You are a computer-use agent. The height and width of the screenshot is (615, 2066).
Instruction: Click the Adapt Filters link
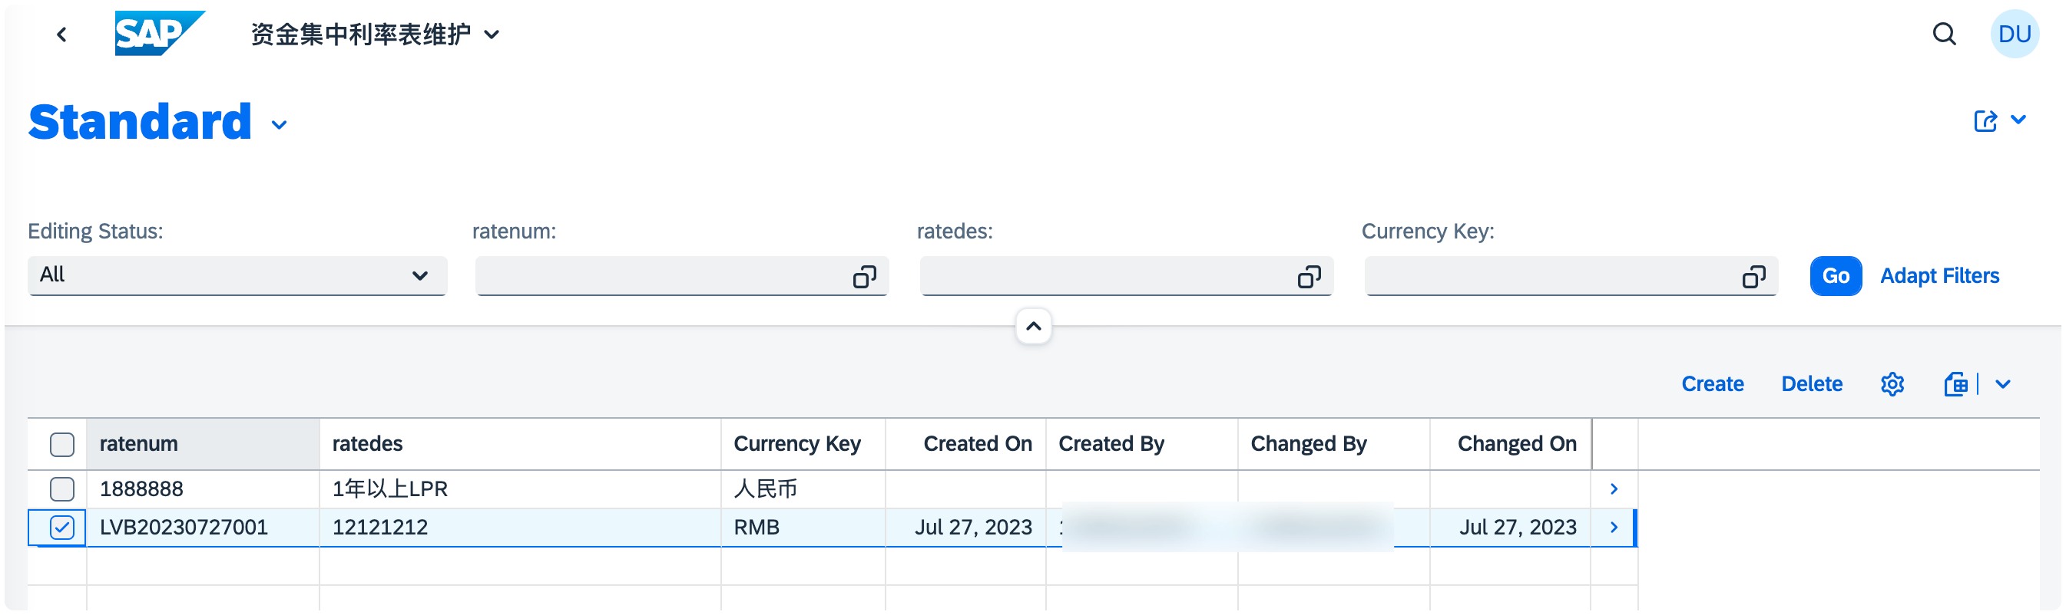[1939, 276]
